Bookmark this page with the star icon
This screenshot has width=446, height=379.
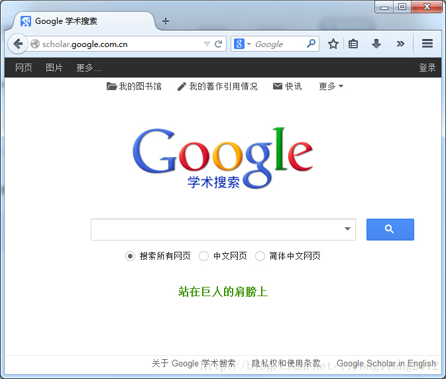click(333, 44)
